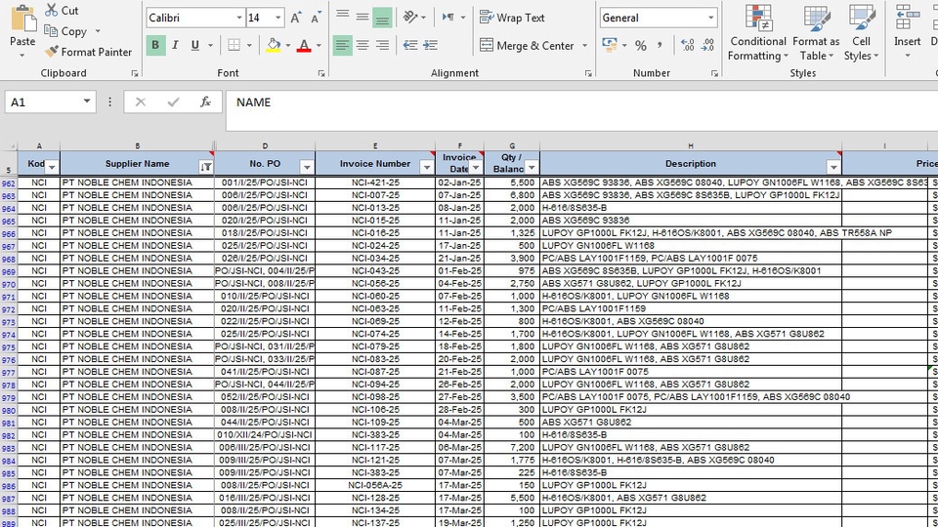The image size is (938, 527).
Task: Open General number format dropdown
Action: coord(710,18)
